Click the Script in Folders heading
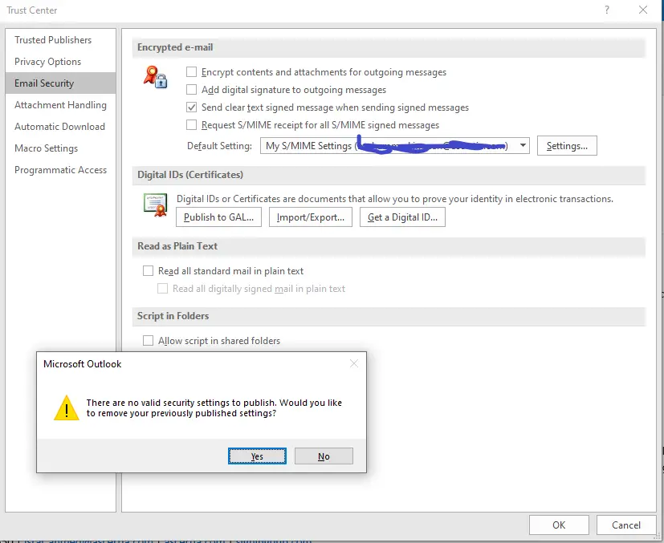 [173, 315]
